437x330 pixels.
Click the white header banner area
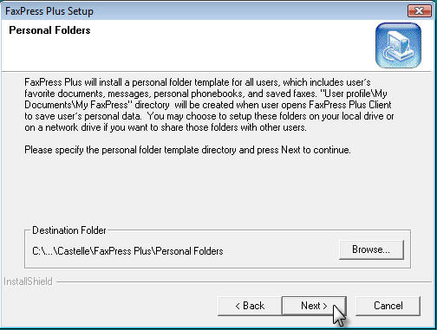coord(188,45)
